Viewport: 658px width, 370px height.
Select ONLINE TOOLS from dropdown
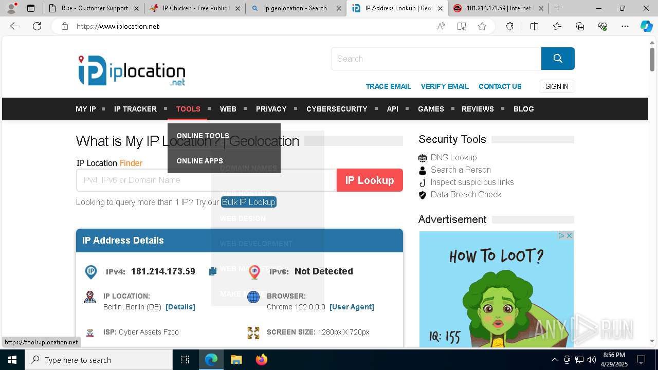(x=203, y=136)
